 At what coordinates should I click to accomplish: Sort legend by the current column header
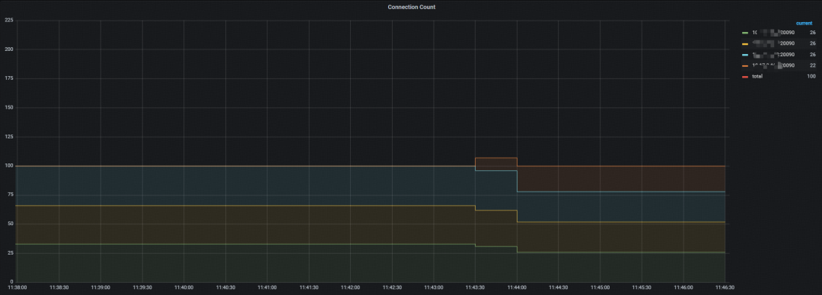(804, 23)
